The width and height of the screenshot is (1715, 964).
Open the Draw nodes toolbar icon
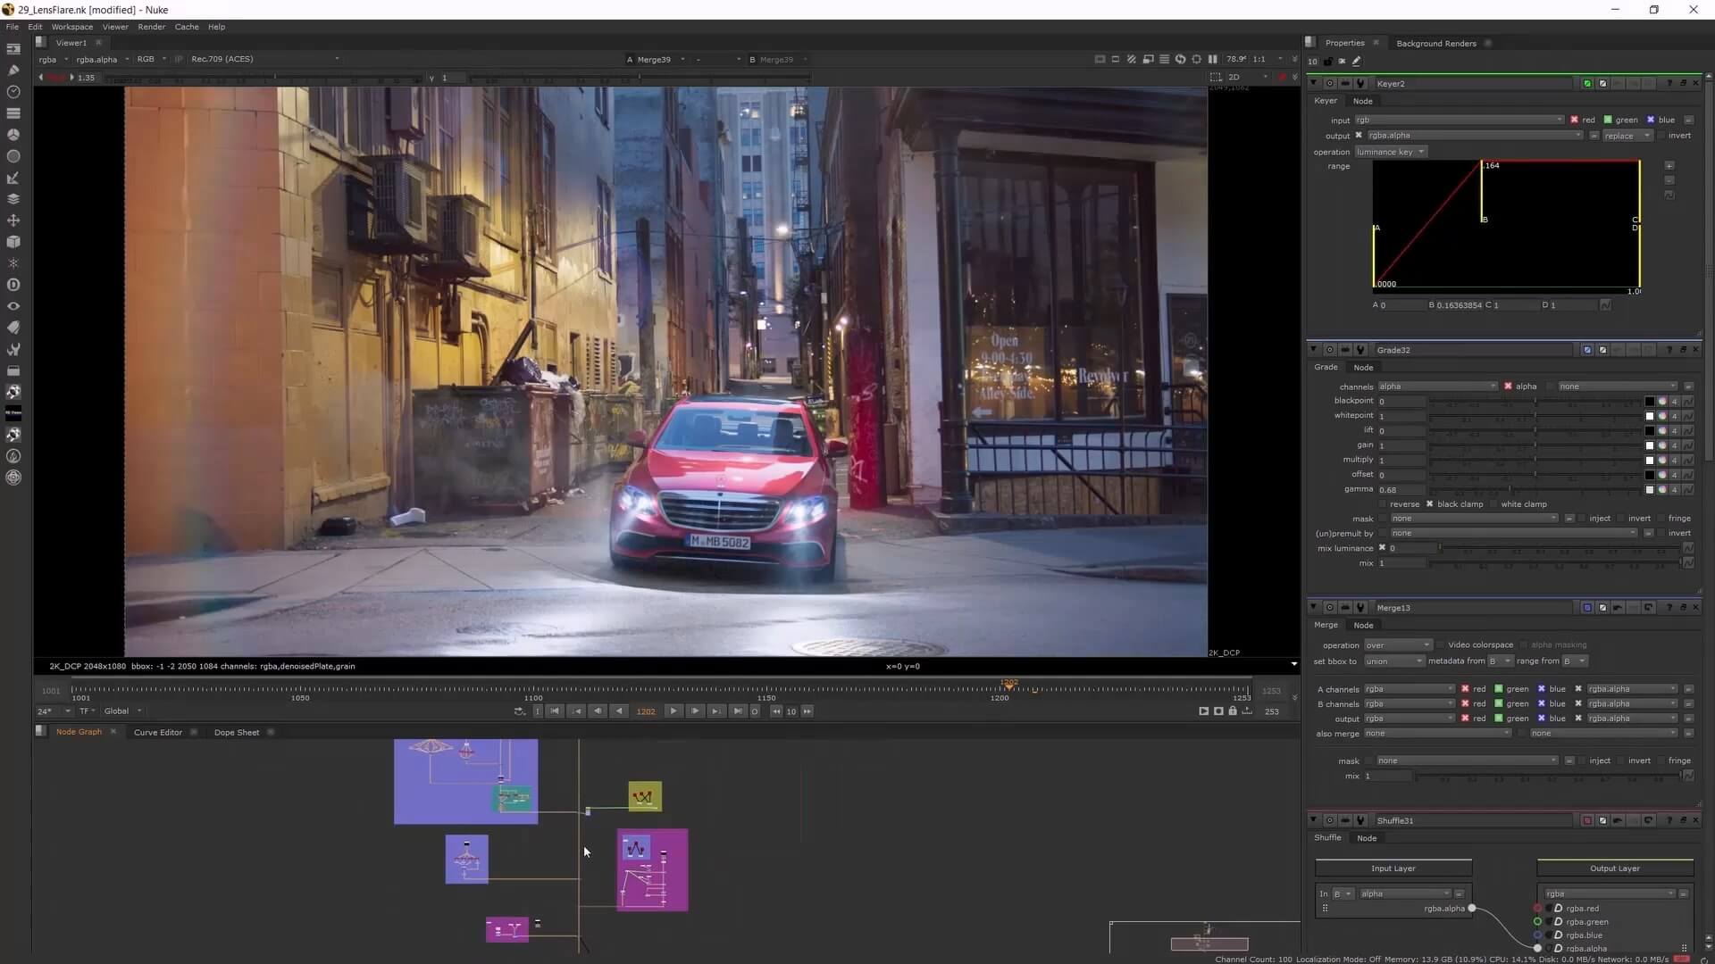click(13, 71)
